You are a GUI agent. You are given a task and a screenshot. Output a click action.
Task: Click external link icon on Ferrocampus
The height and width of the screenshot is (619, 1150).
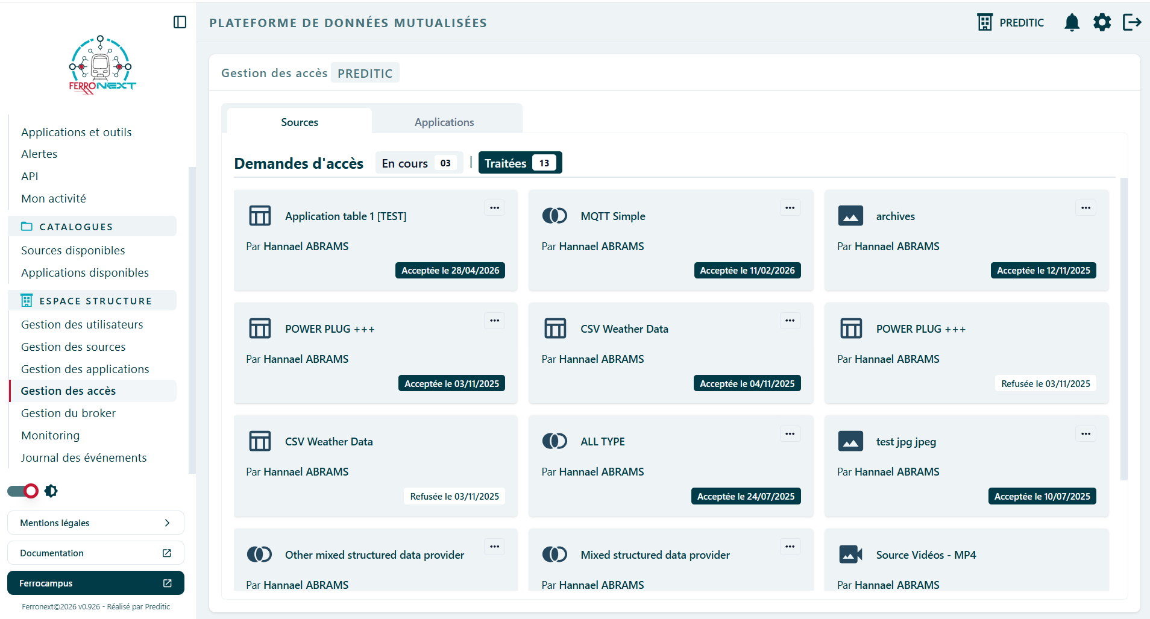pyautogui.click(x=168, y=583)
